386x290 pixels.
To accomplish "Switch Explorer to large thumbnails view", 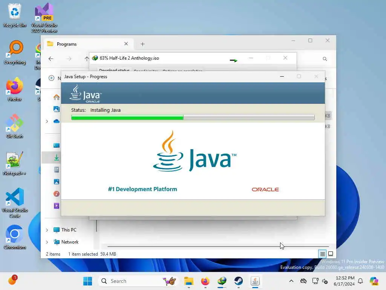I will click(331, 254).
